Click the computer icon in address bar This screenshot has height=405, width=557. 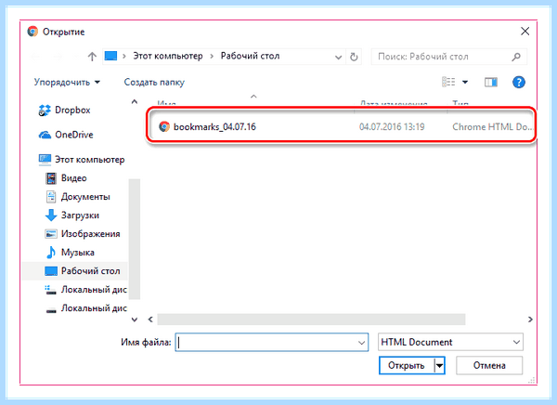[110, 56]
